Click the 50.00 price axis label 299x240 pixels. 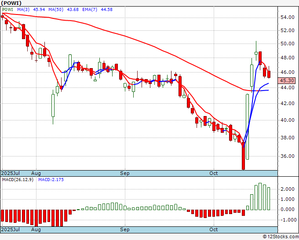tap(288, 44)
